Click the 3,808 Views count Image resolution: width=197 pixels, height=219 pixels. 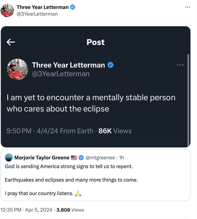pos(70,210)
